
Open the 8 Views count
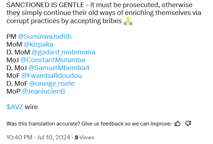[x=84, y=138]
